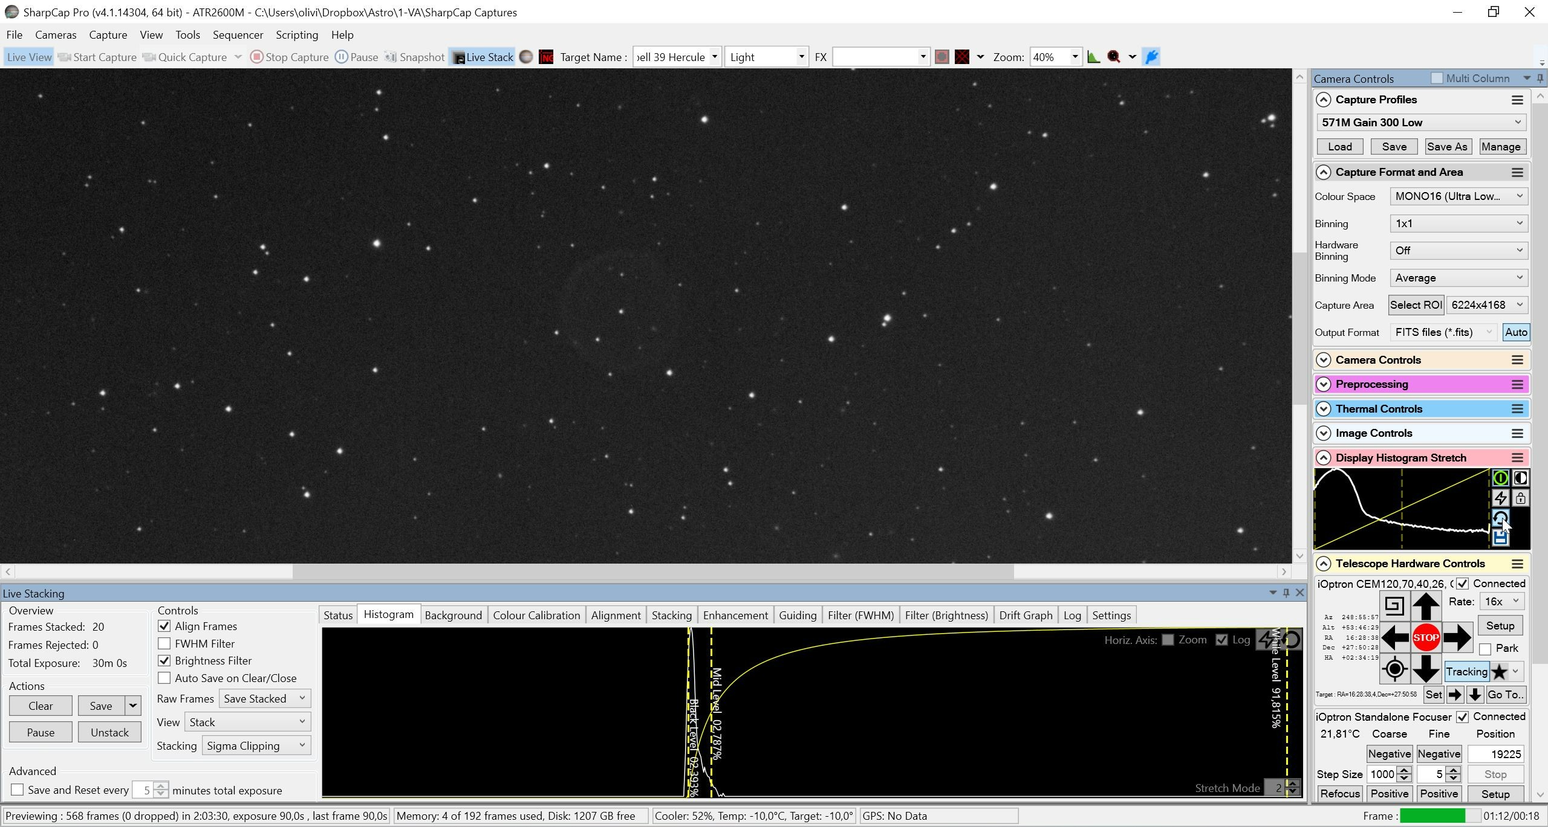Open the focus assistant magnifier tool
Image resolution: width=1548 pixels, height=827 pixels.
click(x=1114, y=57)
